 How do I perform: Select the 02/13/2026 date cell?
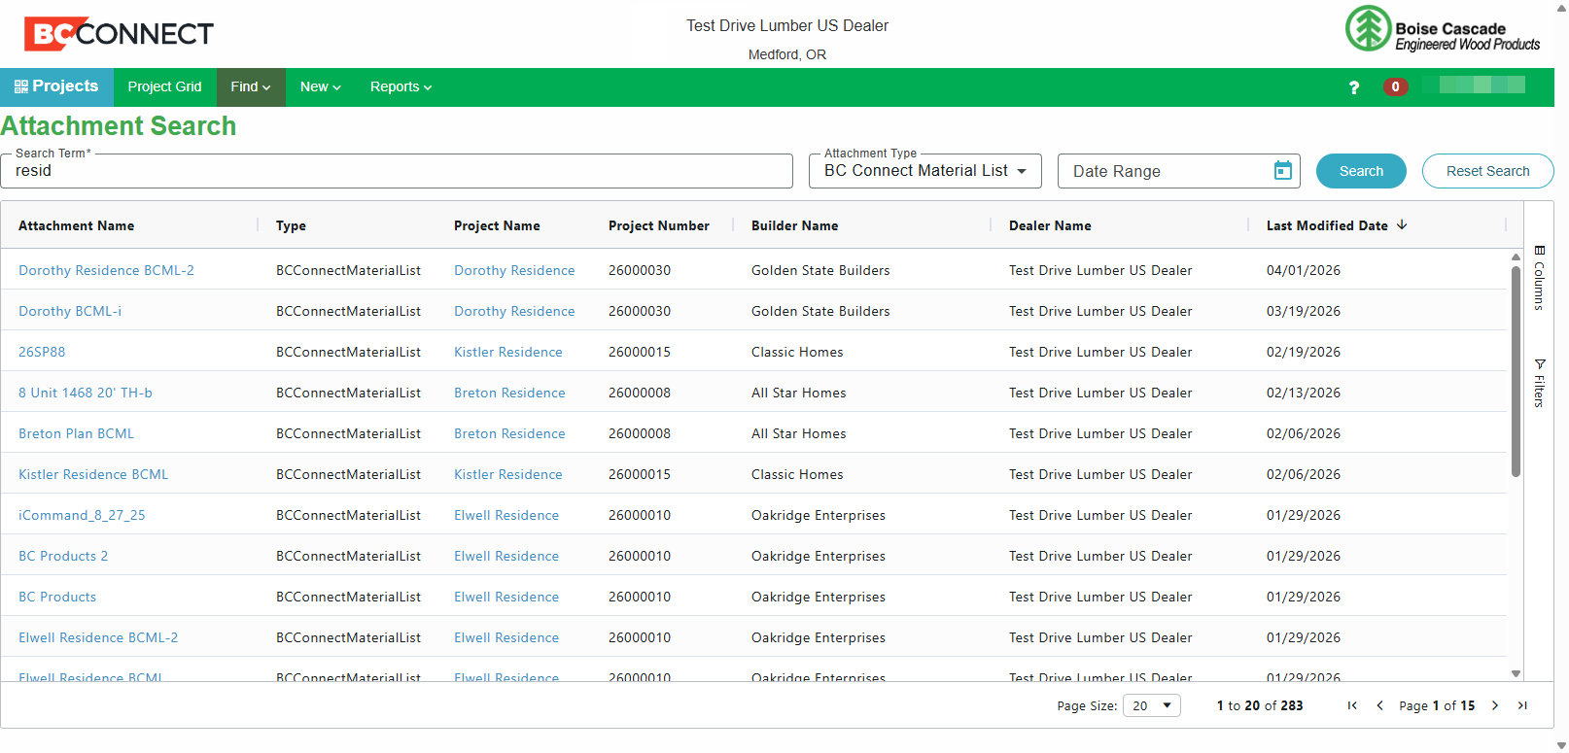(x=1303, y=393)
